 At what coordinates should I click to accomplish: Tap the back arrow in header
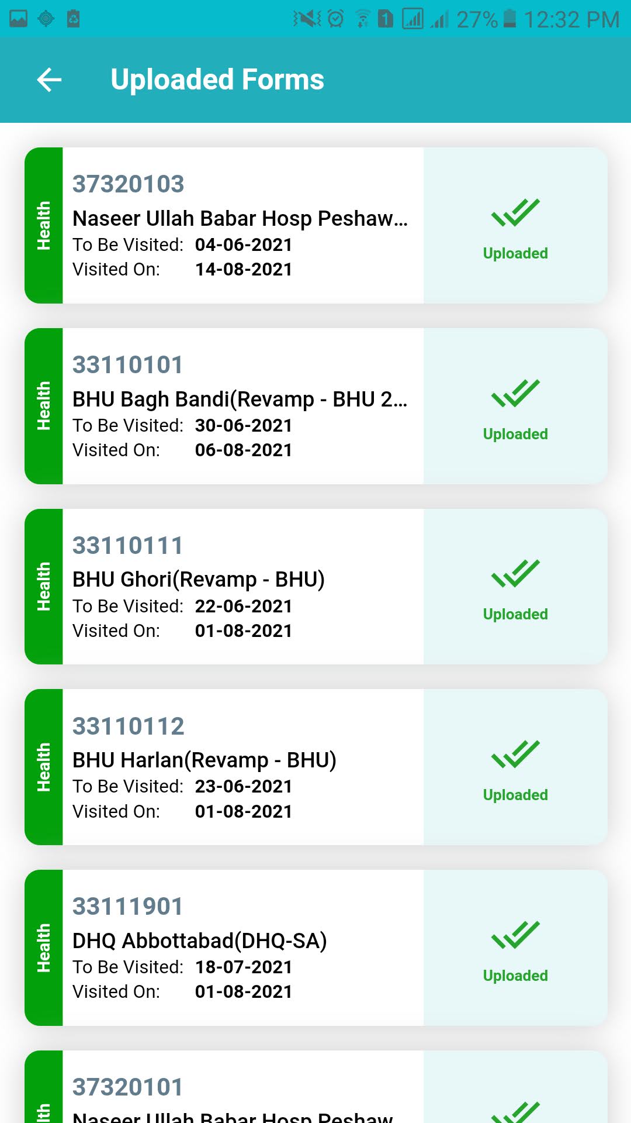(49, 80)
